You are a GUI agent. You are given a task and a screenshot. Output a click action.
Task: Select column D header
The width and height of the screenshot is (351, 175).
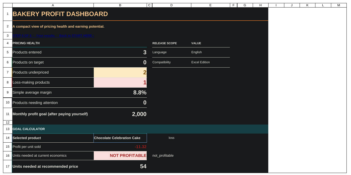click(171, 5)
